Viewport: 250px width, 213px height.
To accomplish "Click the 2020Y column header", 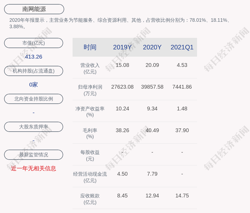I will [152, 47].
